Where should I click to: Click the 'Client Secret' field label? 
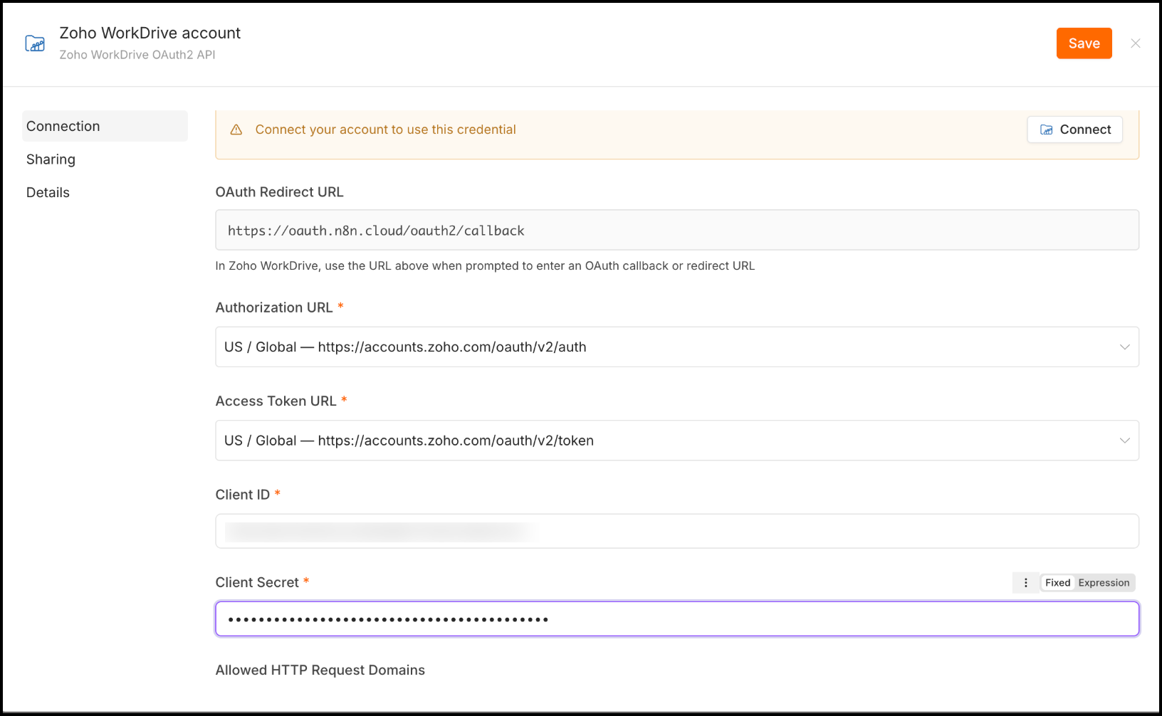tap(257, 582)
